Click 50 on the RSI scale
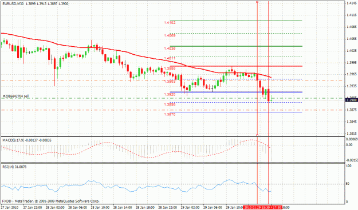358x210 pixels. [x=348, y=184]
